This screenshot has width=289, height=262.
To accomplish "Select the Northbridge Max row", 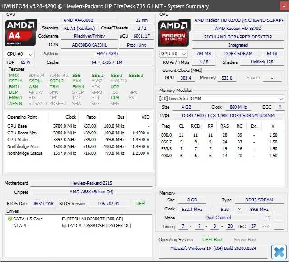I will tap(78, 147).
